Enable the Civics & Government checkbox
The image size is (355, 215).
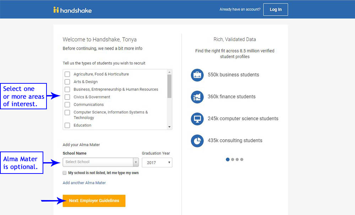(x=67, y=97)
